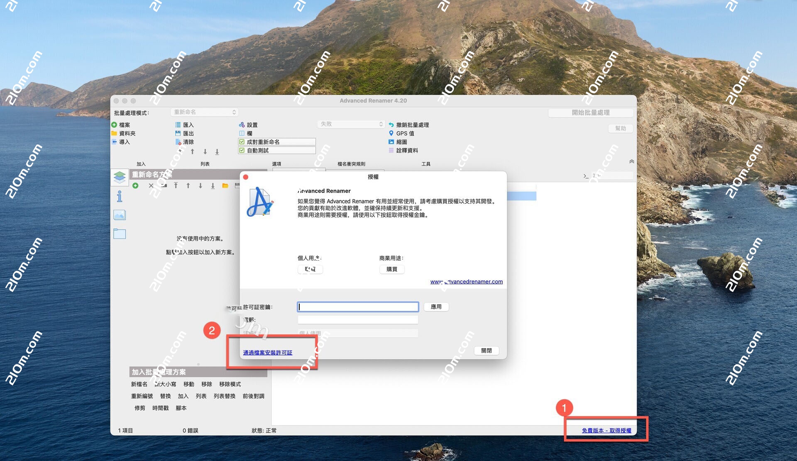Open the 設置 settings panel

point(242,124)
